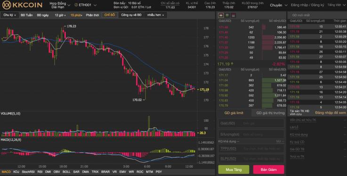347x176 pixels.
Task: Click Đăng nhập / Đăng ký link
Action: click(x=307, y=5)
